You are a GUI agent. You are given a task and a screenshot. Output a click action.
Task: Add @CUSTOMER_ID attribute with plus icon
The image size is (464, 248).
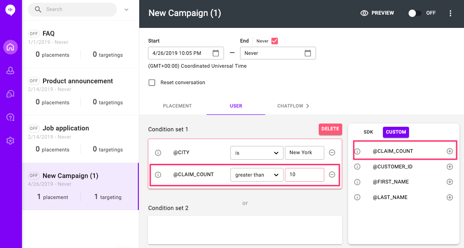pyautogui.click(x=450, y=167)
